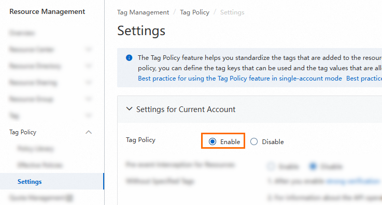Open the truncated second Best practice link
This screenshot has width=382, height=205.
pyautogui.click(x=364, y=78)
